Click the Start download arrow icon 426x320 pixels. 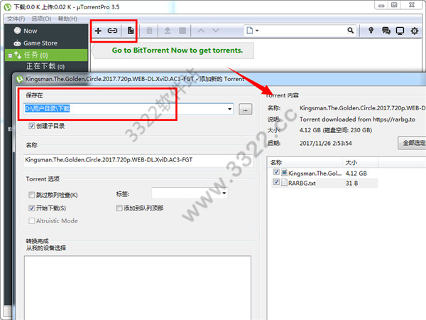[168, 31]
